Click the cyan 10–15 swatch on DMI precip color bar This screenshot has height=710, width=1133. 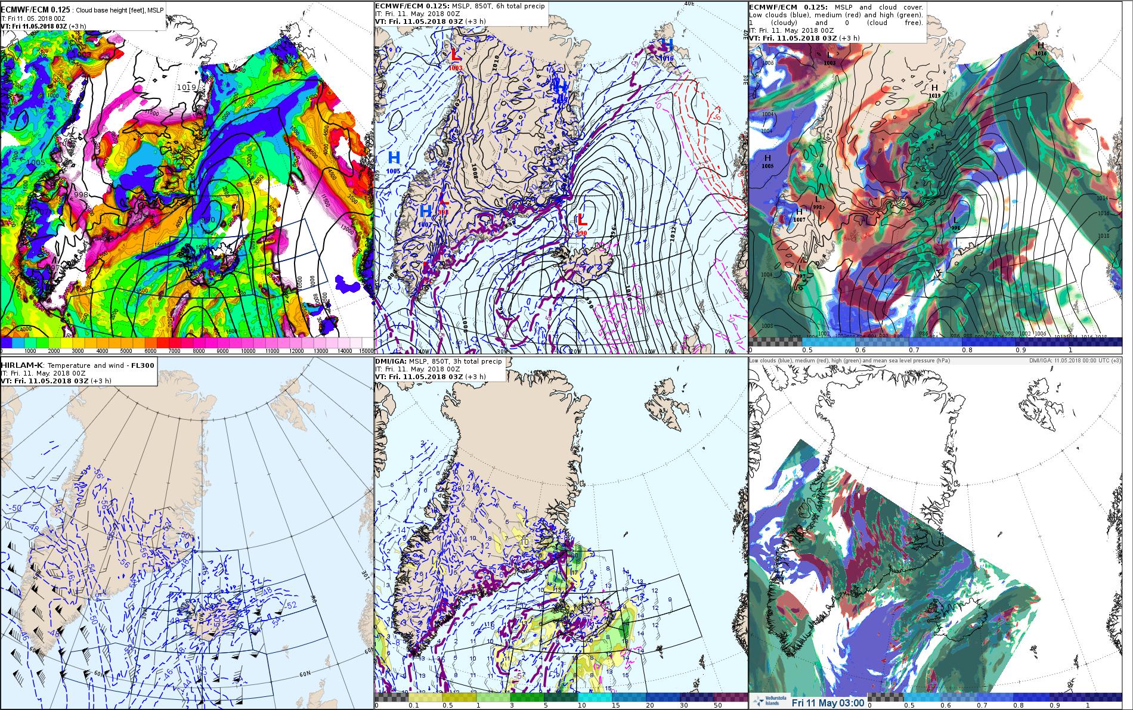[x=595, y=697]
